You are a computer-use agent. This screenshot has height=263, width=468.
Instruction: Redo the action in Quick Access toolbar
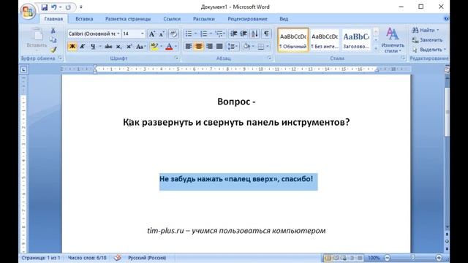pyautogui.click(x=68, y=7)
